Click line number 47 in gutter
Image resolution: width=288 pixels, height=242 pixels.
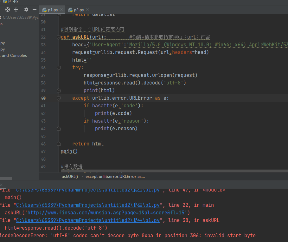click(x=43, y=151)
